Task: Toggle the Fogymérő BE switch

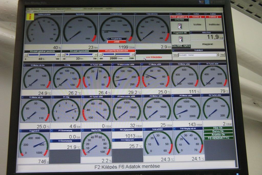Action: pyautogui.click(x=180, y=39)
